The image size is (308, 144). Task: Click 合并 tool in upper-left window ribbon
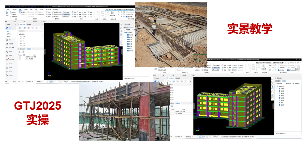[x=90, y=14]
